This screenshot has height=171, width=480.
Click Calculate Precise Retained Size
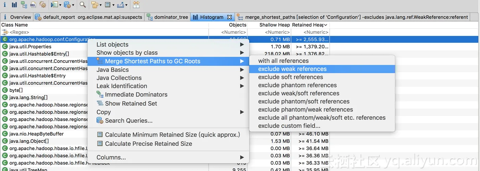coord(148,144)
